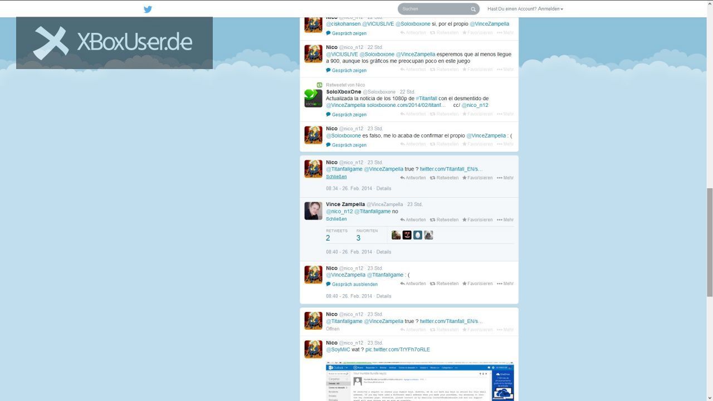The image size is (713, 401).
Task: Favorite Nico's expanded 08:34 'true ?' tweet
Action: (477, 178)
